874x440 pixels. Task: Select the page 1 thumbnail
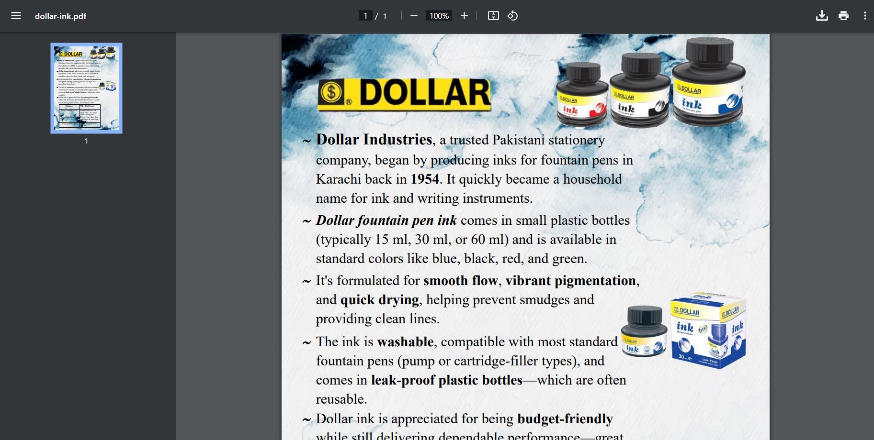tap(86, 88)
